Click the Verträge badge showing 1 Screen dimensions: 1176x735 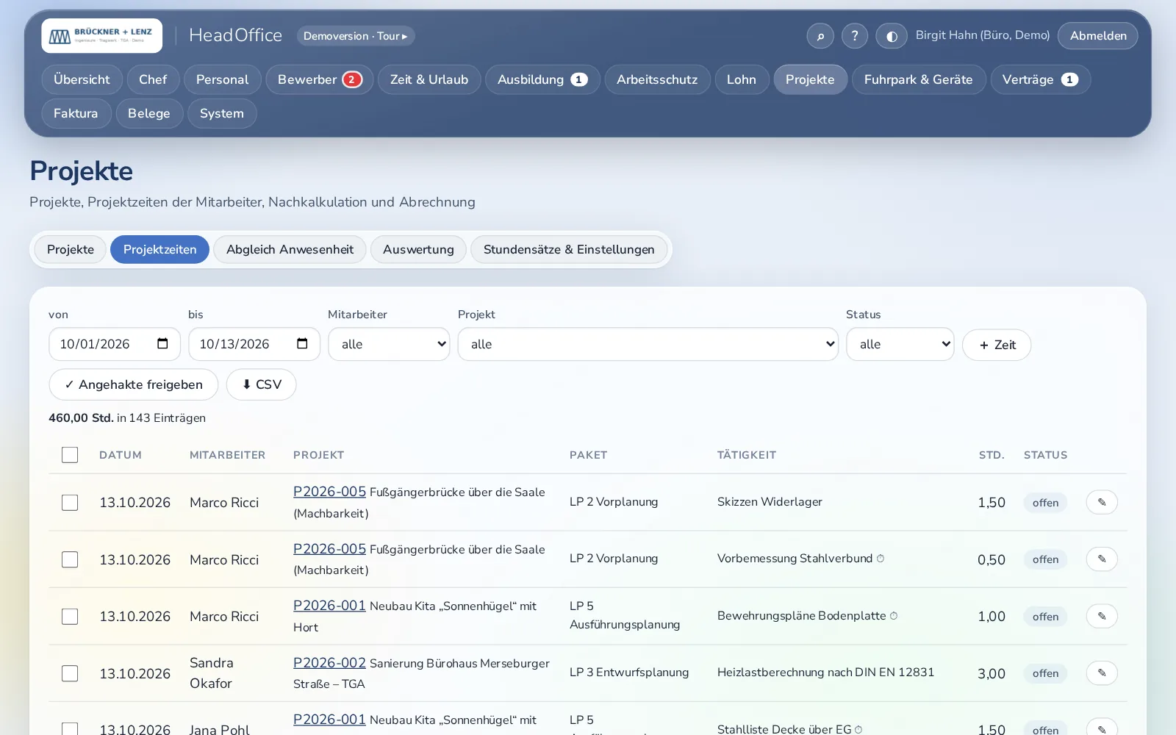pos(1069,79)
